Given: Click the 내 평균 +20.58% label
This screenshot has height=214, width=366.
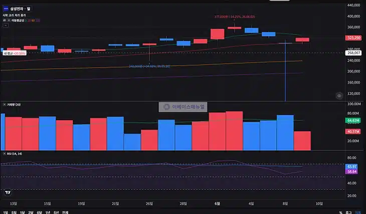Looking at the screenshot, I should coord(15,54).
